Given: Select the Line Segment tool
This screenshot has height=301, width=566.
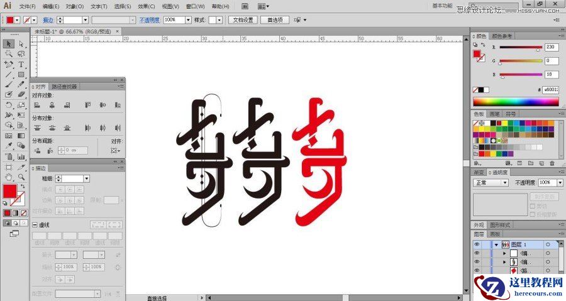Looking at the screenshot, I should point(9,74).
